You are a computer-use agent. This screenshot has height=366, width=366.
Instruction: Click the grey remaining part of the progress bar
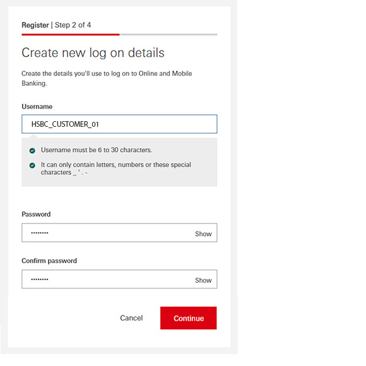(x=168, y=35)
